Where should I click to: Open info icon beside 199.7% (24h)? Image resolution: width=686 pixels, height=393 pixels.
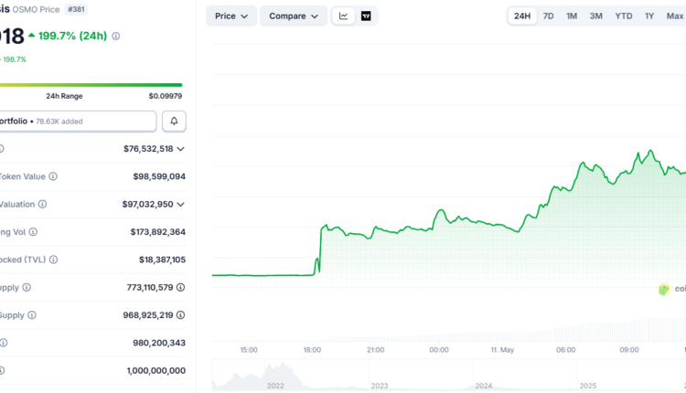[115, 37]
